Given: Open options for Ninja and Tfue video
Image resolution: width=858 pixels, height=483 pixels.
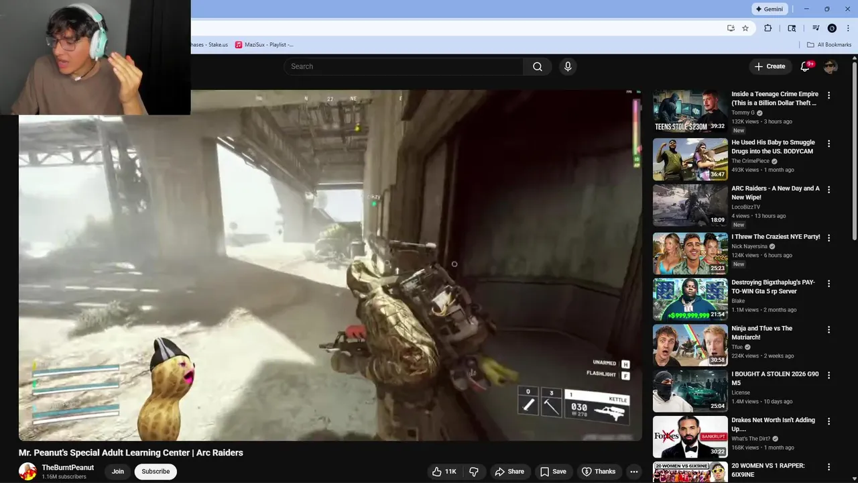Looking at the screenshot, I should coord(829,330).
